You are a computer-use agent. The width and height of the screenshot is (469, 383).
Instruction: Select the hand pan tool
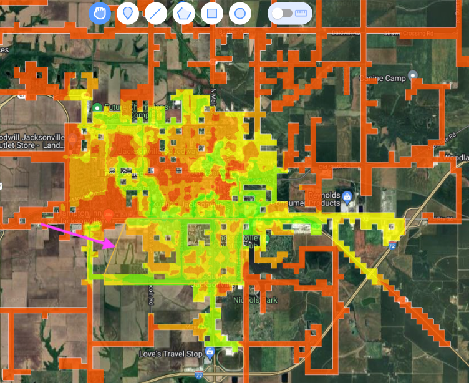click(x=99, y=13)
